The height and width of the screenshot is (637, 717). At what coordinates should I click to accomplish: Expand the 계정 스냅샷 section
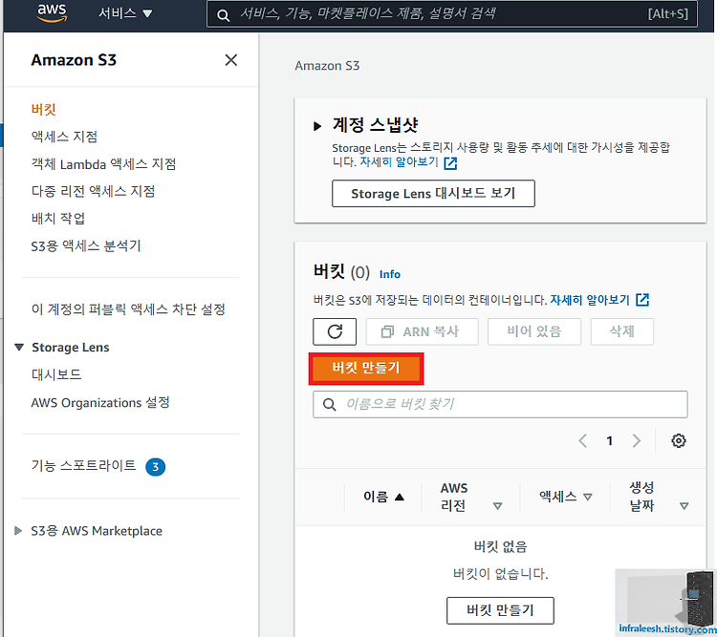(317, 126)
